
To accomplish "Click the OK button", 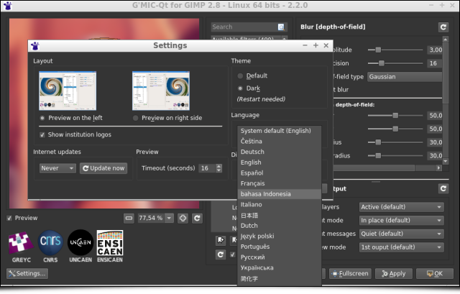I will click(x=435, y=273).
